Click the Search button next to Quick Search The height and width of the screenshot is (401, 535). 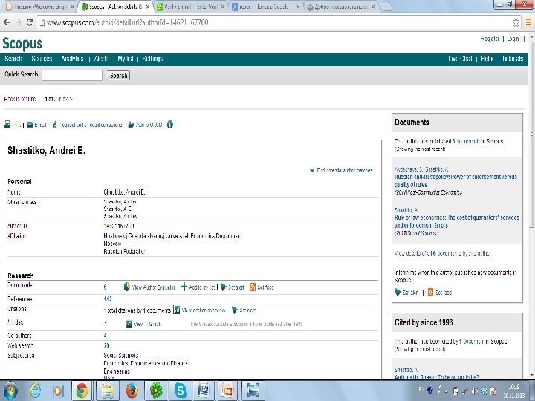pyautogui.click(x=118, y=75)
